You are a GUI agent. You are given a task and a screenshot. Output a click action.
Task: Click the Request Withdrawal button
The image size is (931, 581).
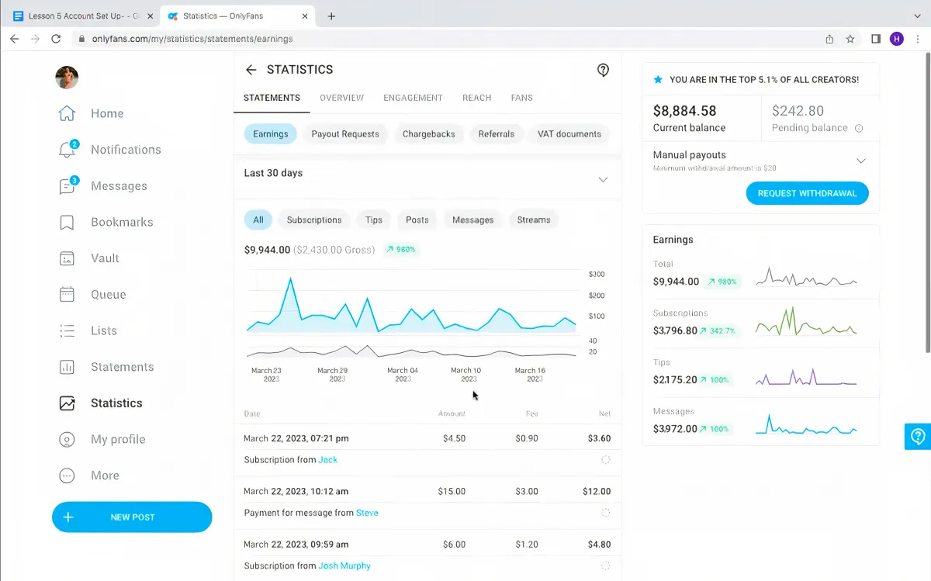tap(807, 194)
